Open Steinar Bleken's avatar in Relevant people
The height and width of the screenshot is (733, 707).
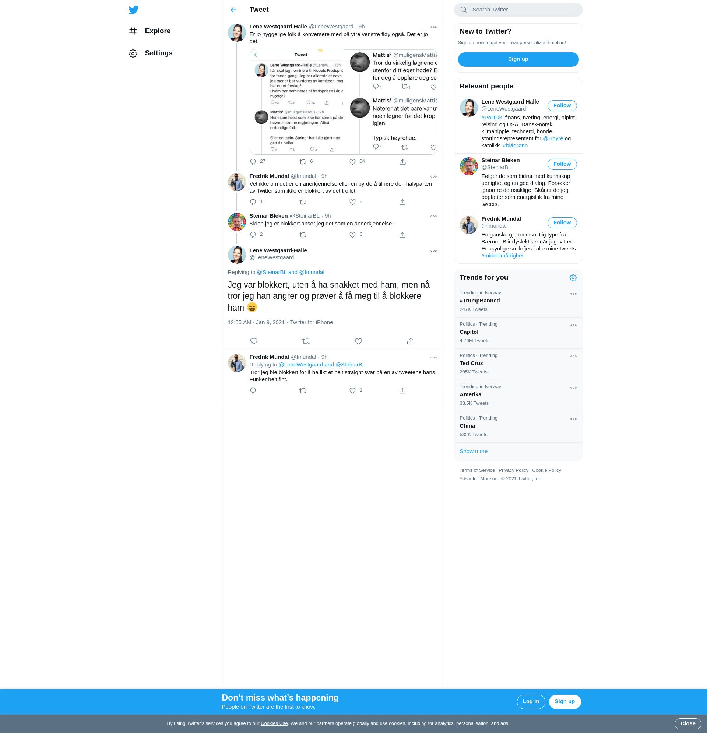pos(469,166)
